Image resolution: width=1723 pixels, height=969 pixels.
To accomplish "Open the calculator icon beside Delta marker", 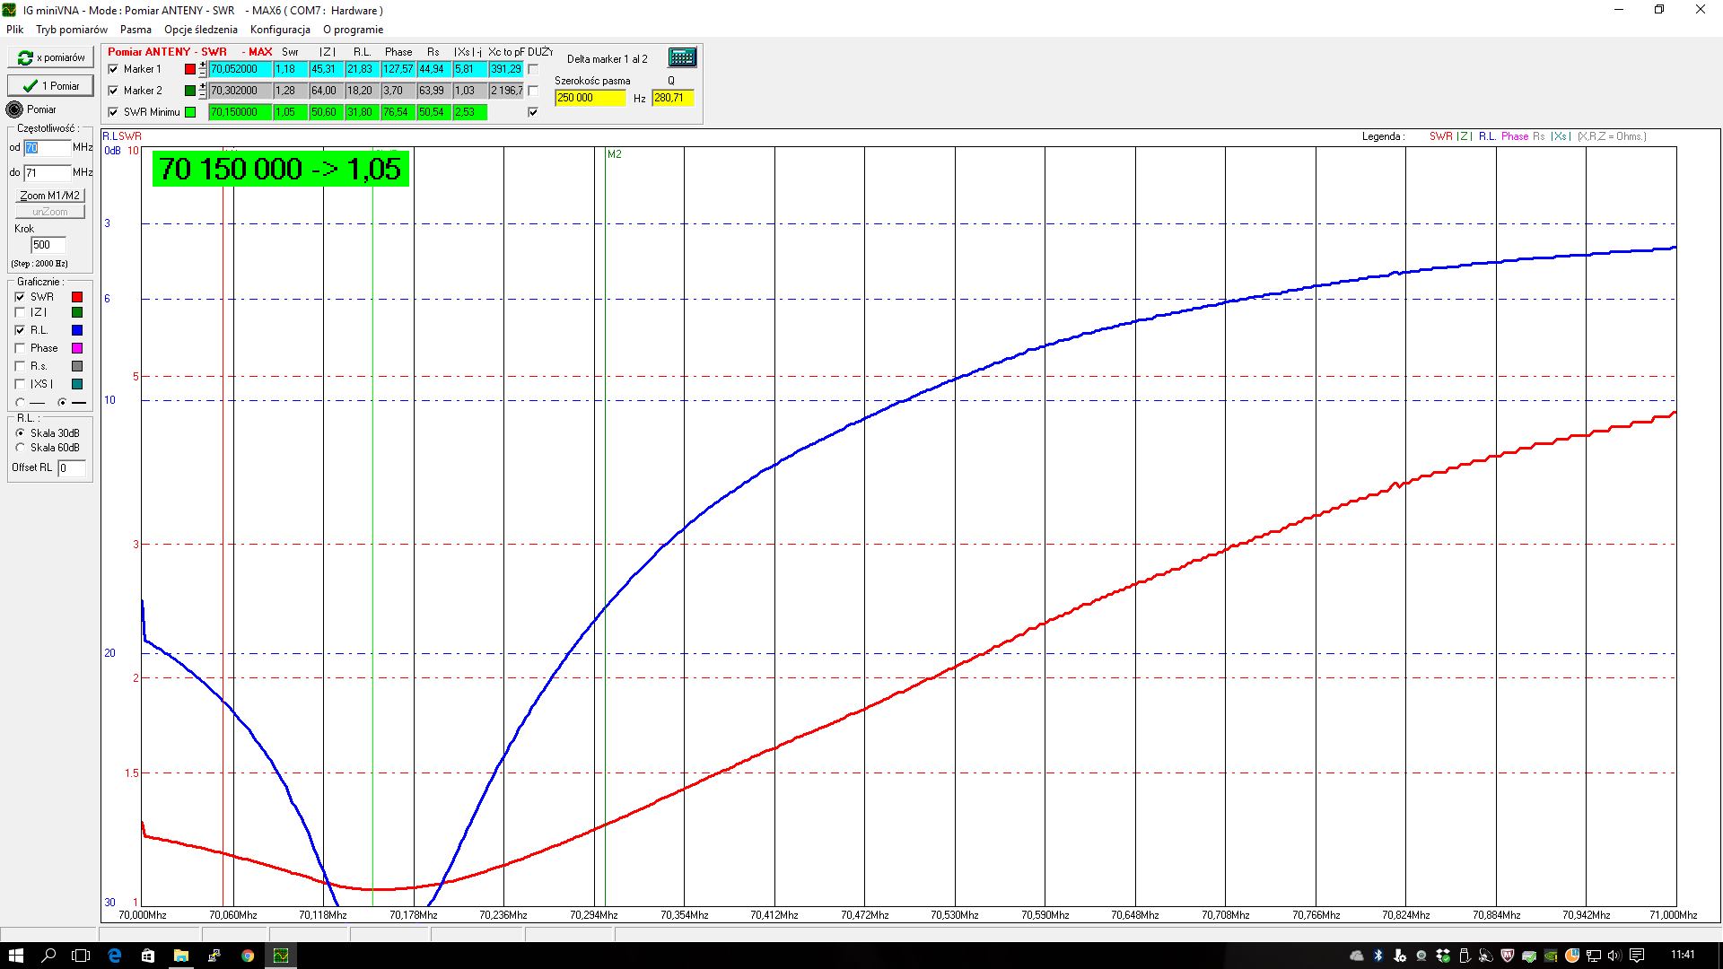I will coord(682,57).
